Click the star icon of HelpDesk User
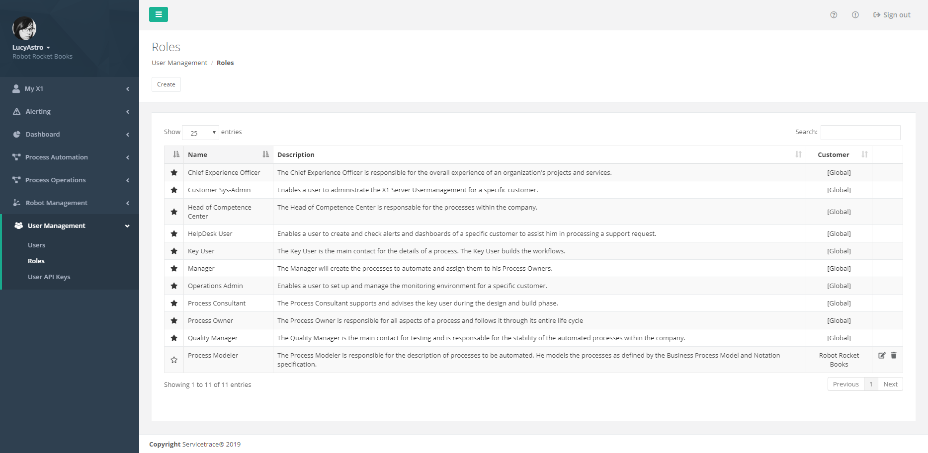Viewport: 928px width, 453px height. coord(174,233)
